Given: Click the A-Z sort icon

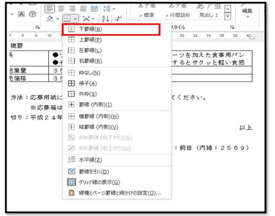Looking at the screenshot, I should 106,19.
